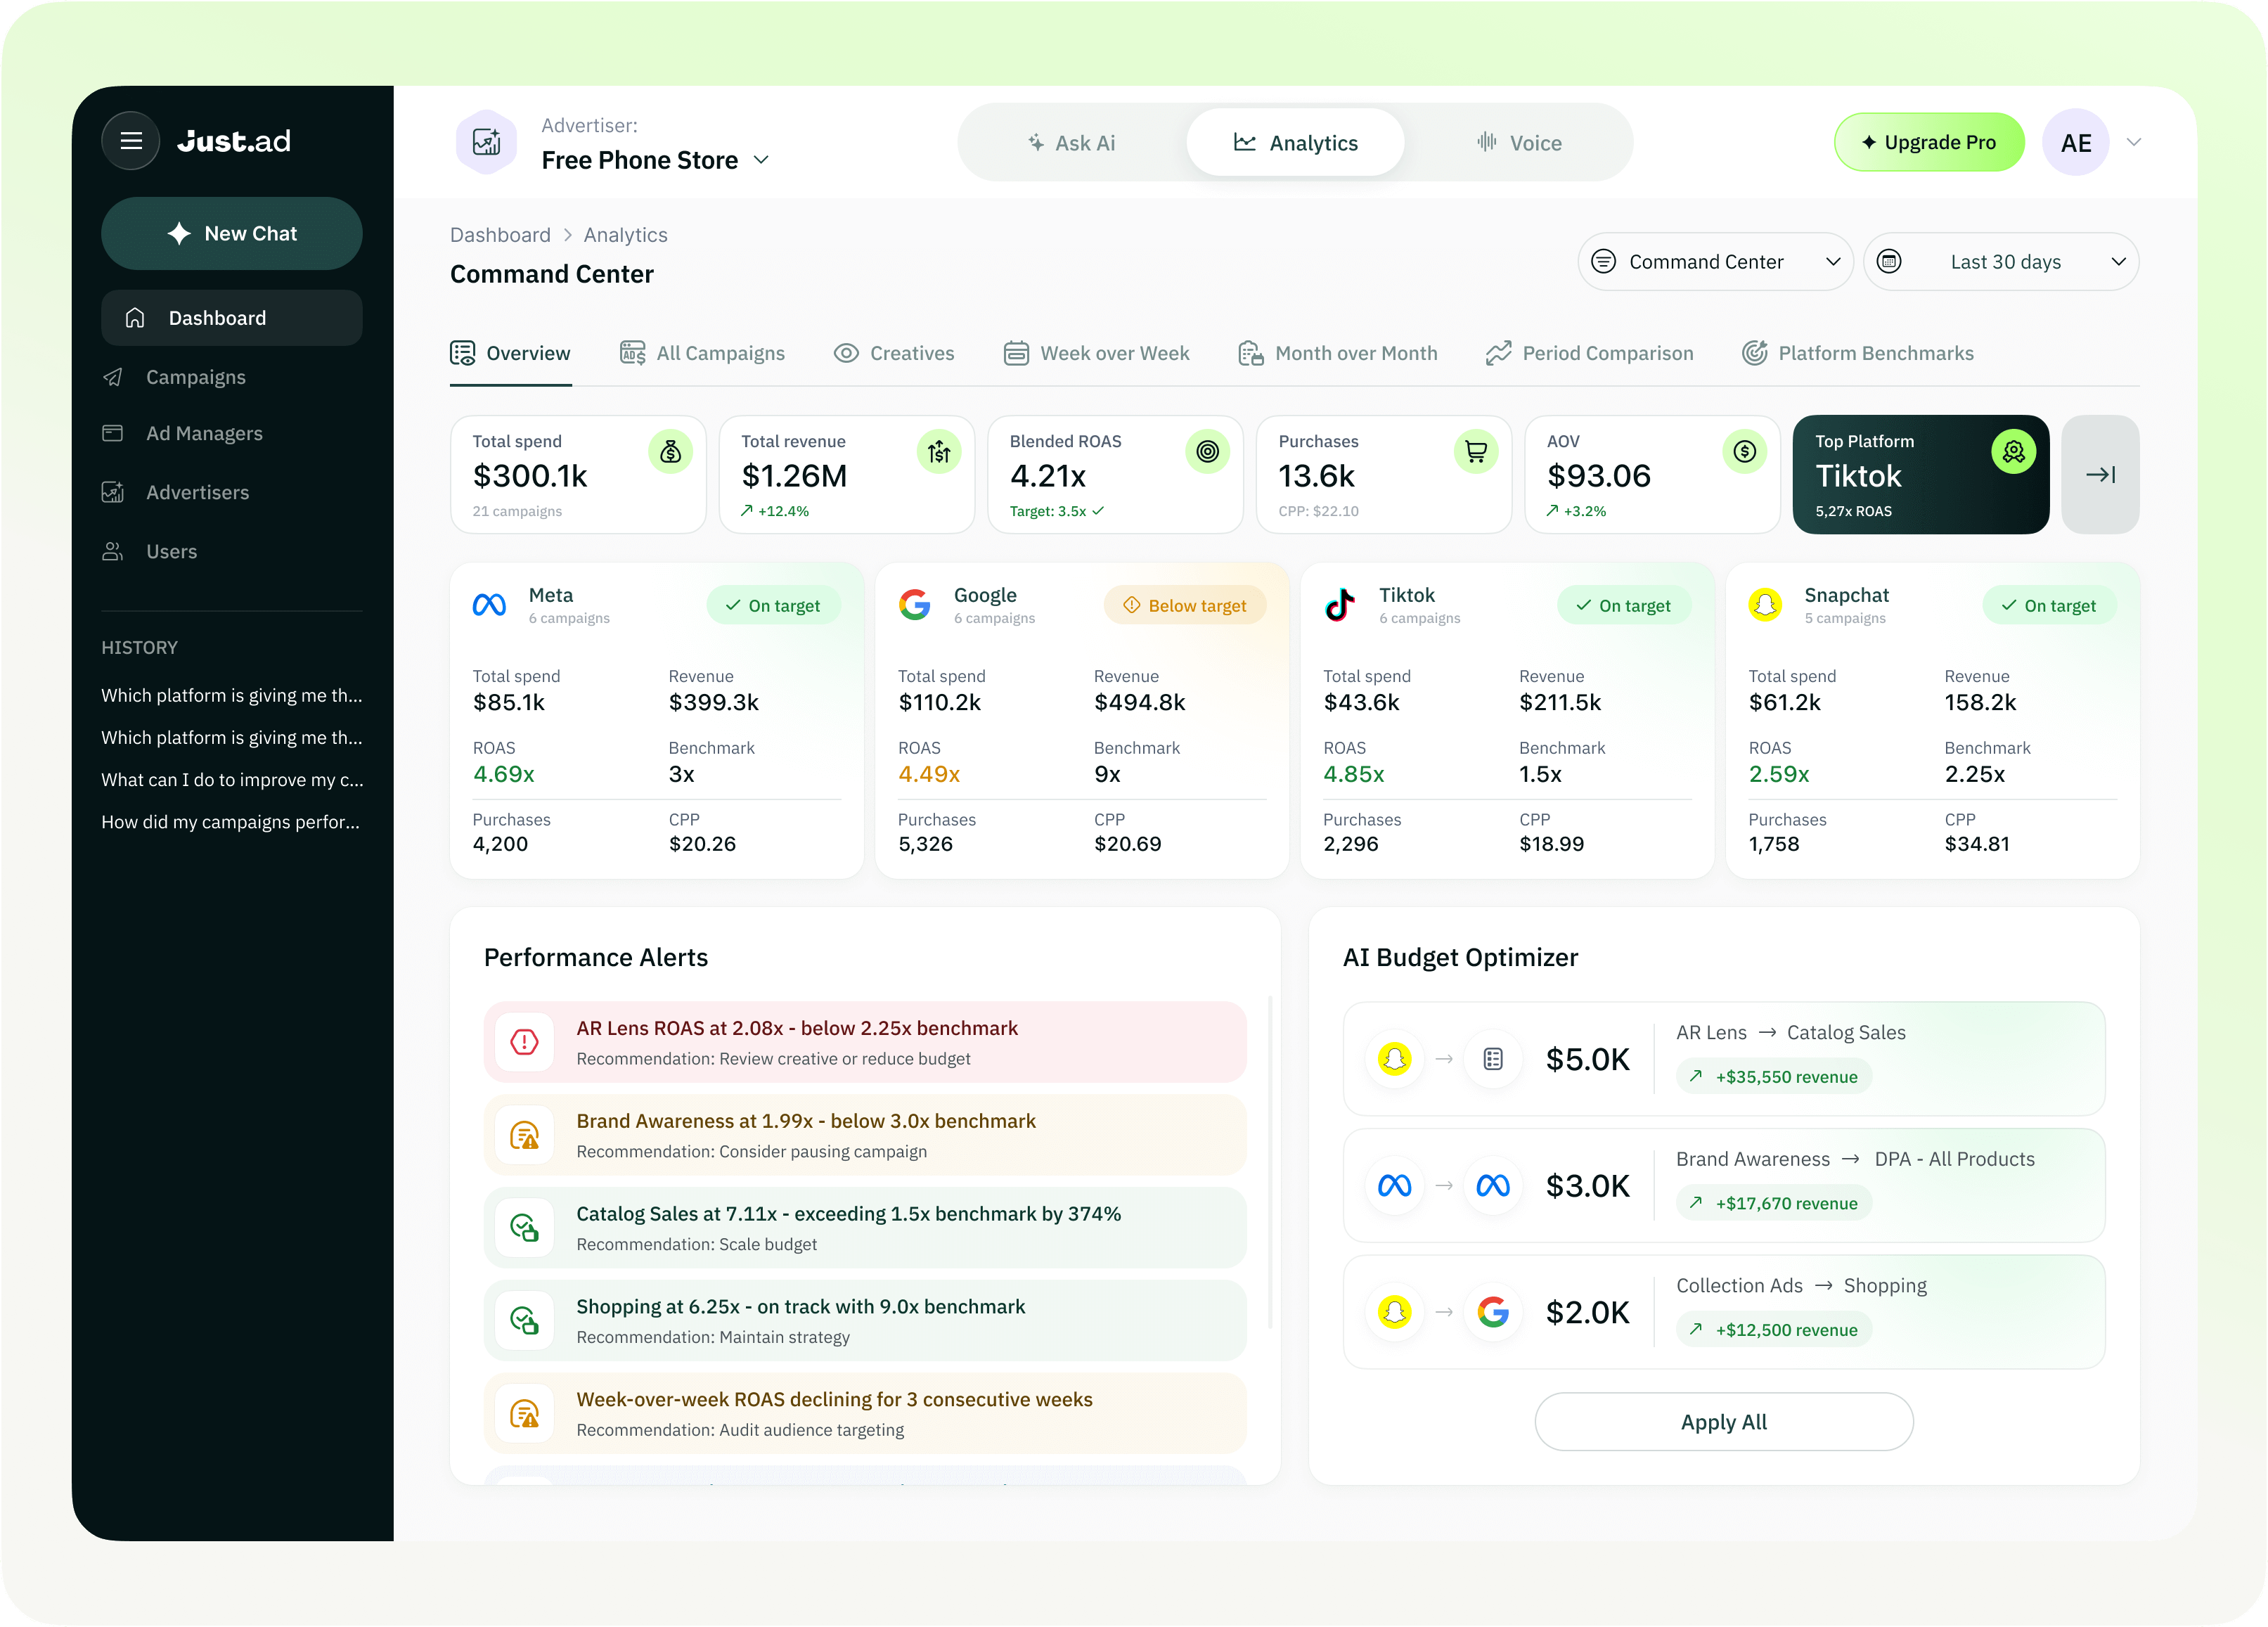2268x1627 pixels.
Task: Click the Advertiser chart icon beside Free Phone Store
Action: (x=487, y=142)
